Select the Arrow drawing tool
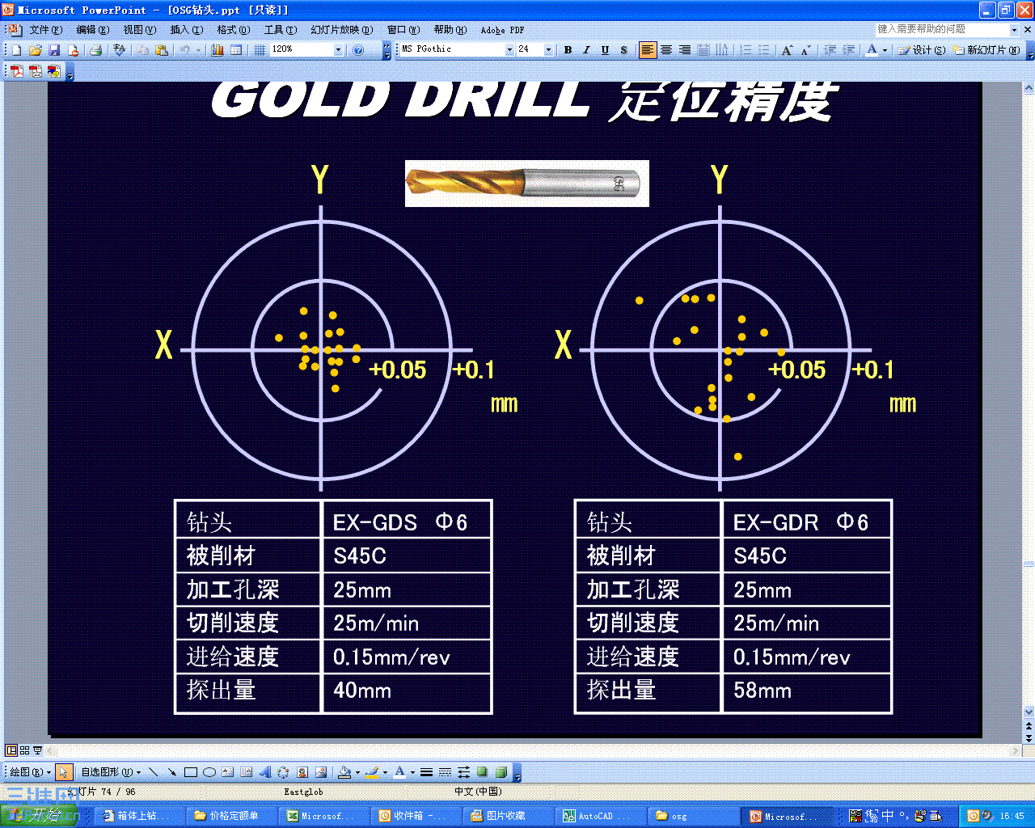This screenshot has height=828, width=1035. [x=171, y=772]
